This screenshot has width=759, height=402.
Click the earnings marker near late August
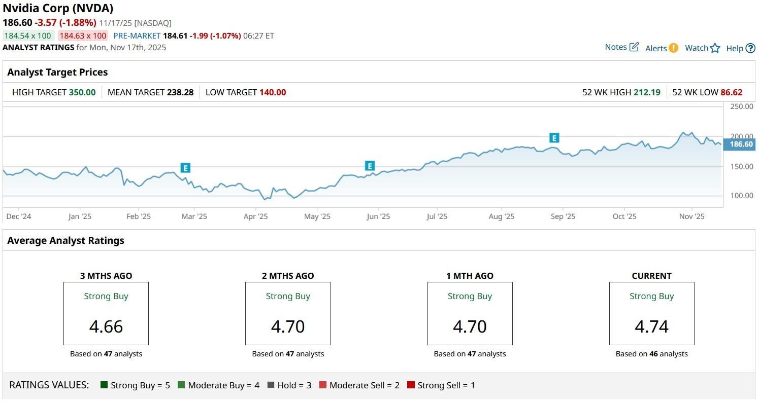tap(554, 138)
